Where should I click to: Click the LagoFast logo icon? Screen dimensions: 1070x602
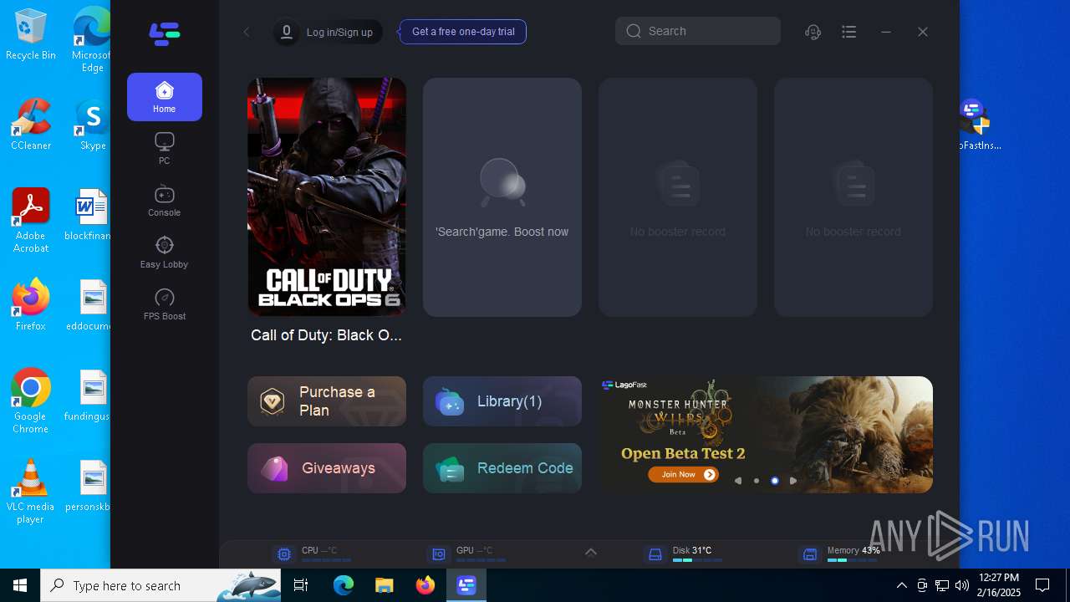165,33
